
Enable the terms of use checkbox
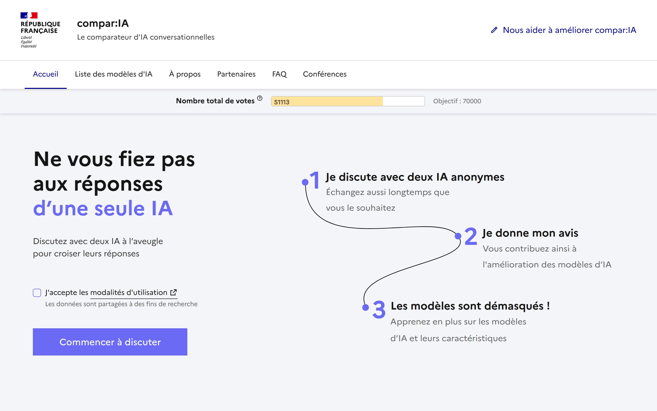[x=36, y=293]
